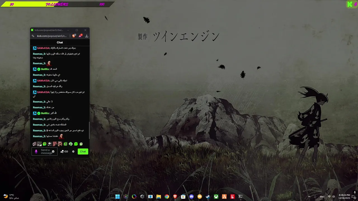Viewport: 358px width, 201px height.
Task: Click BotRix username in الحمد لله message
Action: (x=45, y=69)
